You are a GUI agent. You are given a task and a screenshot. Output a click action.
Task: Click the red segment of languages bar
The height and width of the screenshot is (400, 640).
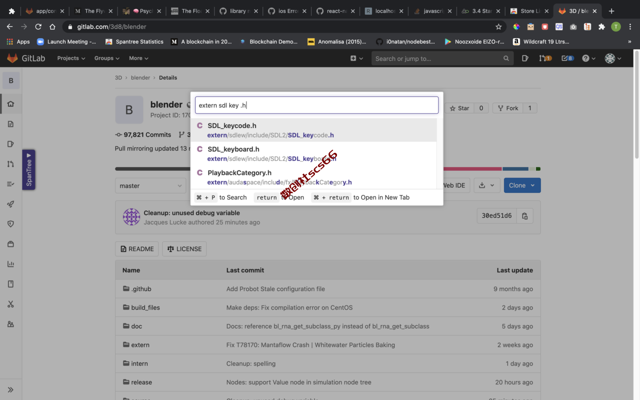(x=472, y=169)
